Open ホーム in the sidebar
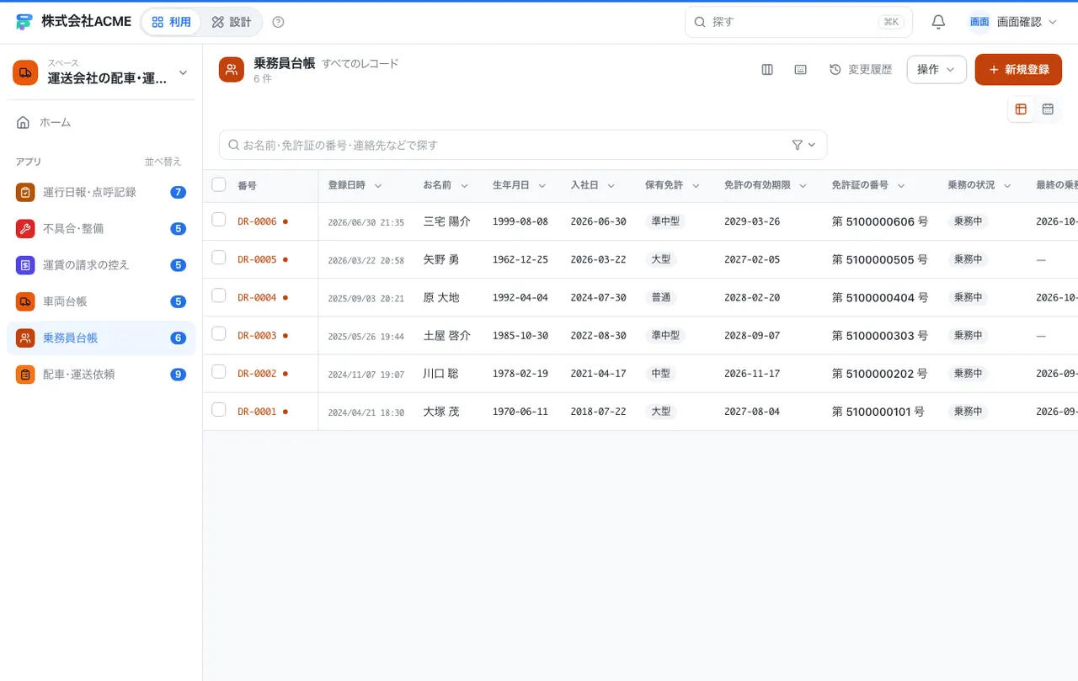Viewport: 1078px width, 681px height. [x=101, y=122]
